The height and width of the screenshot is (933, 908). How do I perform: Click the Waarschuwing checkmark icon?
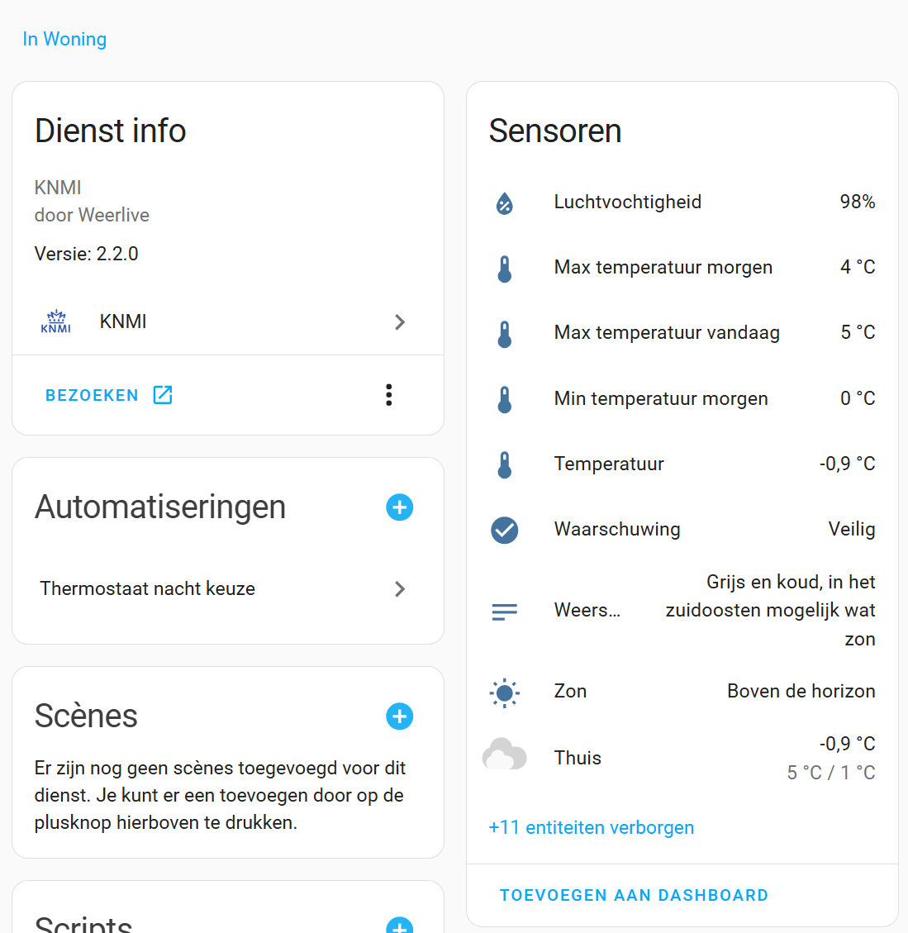[x=505, y=530]
